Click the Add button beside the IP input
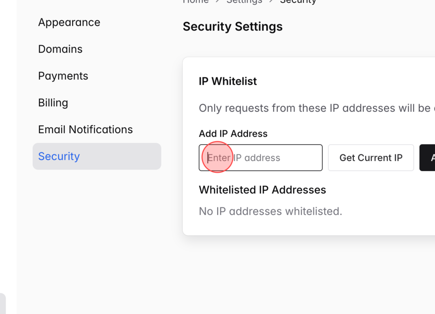 pyautogui.click(x=430, y=158)
